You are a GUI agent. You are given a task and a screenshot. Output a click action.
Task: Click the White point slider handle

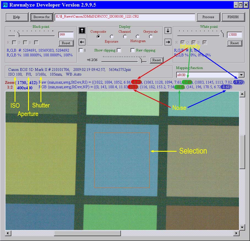(x=222, y=34)
